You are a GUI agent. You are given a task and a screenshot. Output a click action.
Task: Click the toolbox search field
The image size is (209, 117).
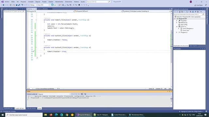point(14,11)
